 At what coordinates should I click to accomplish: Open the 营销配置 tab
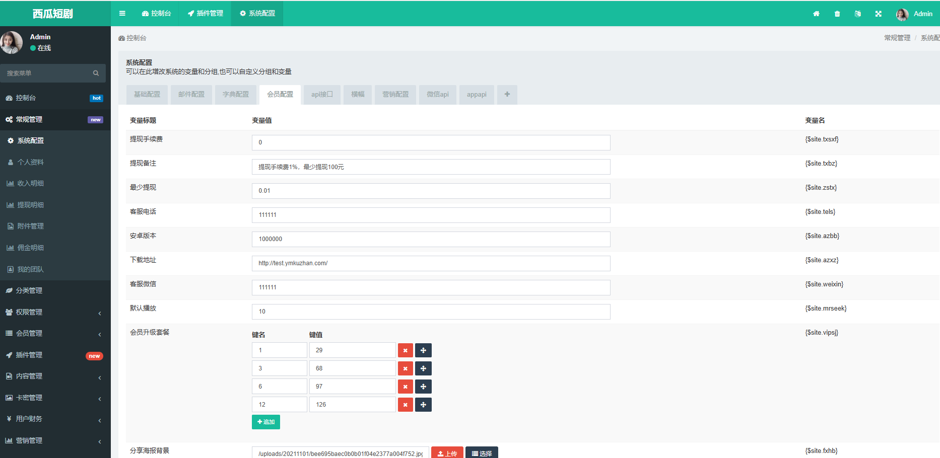(x=395, y=95)
